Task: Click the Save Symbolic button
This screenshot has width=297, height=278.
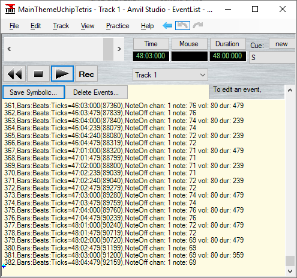Action: coord(34,92)
